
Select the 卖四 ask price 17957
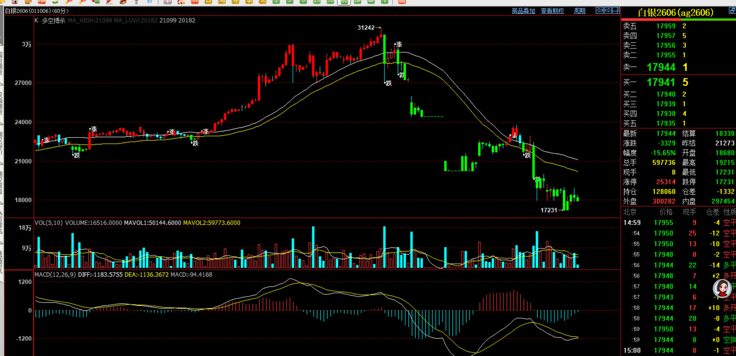(666, 36)
